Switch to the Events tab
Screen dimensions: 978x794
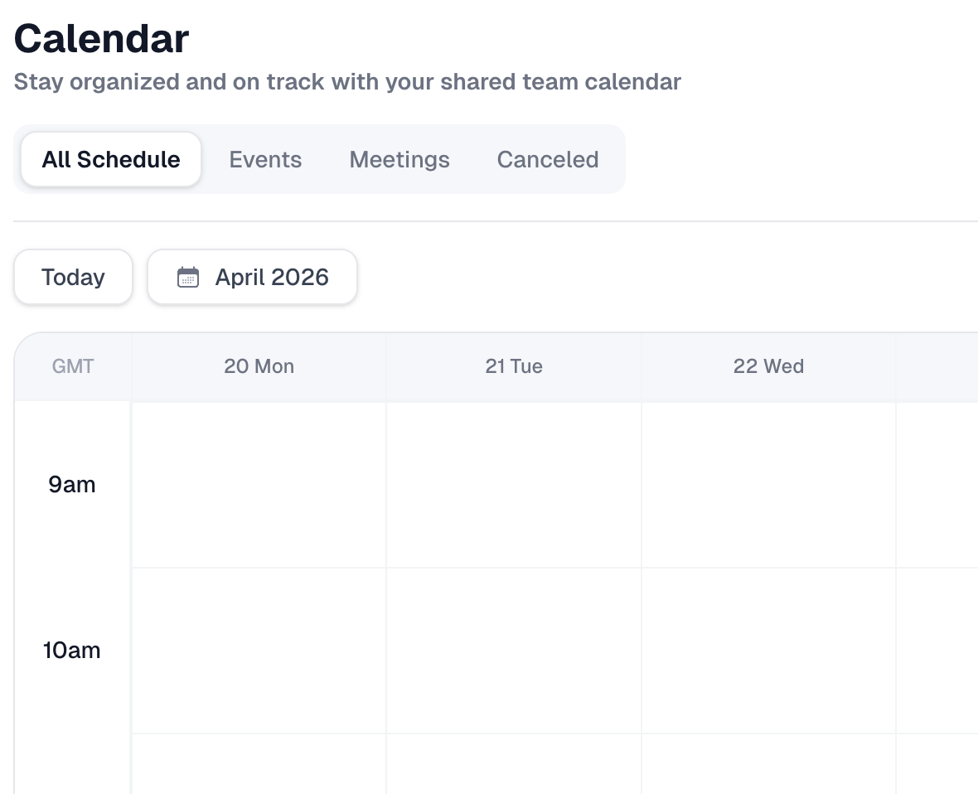click(x=265, y=159)
